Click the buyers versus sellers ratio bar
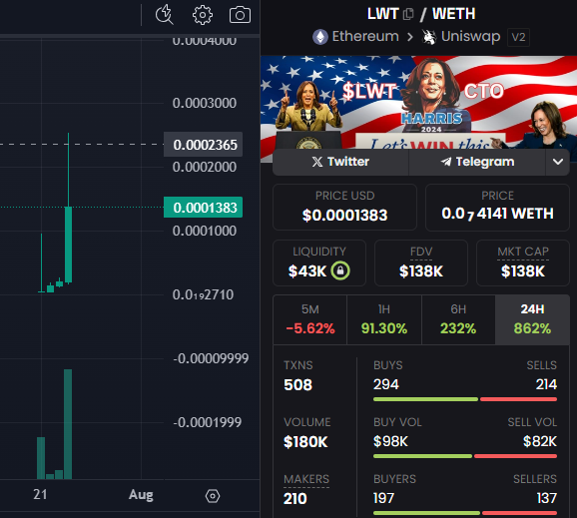 465,513
